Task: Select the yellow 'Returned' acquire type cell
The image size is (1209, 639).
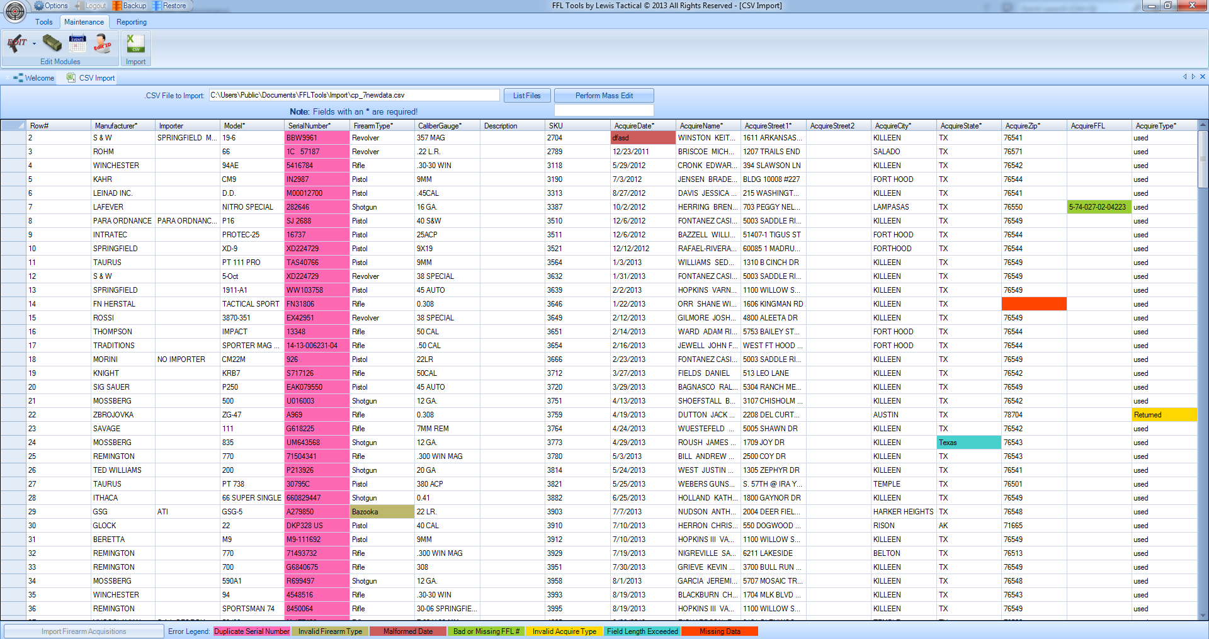Action: (x=1164, y=415)
